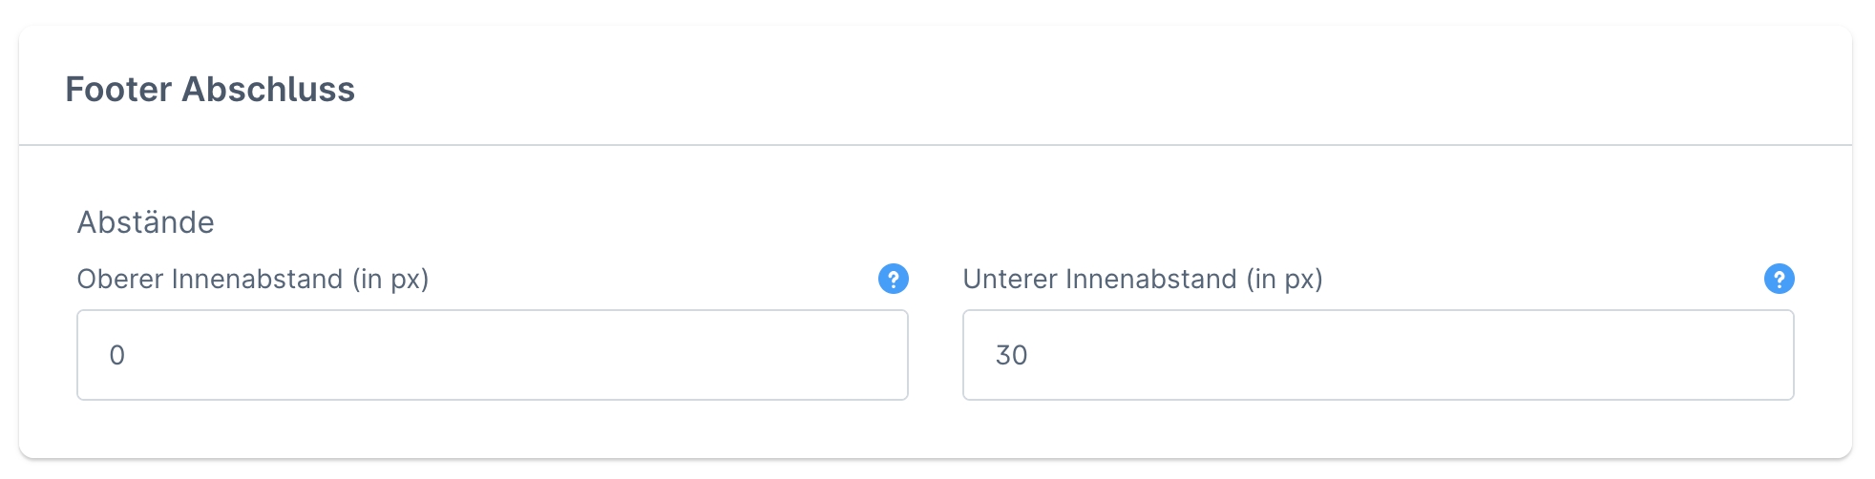The width and height of the screenshot is (1875, 479).
Task: Click the Oberer Innenabstand field label
Action: coord(252,280)
